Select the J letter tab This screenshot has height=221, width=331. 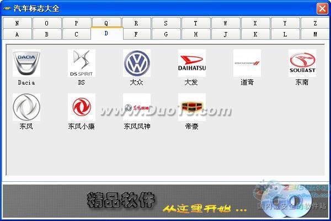(226, 34)
